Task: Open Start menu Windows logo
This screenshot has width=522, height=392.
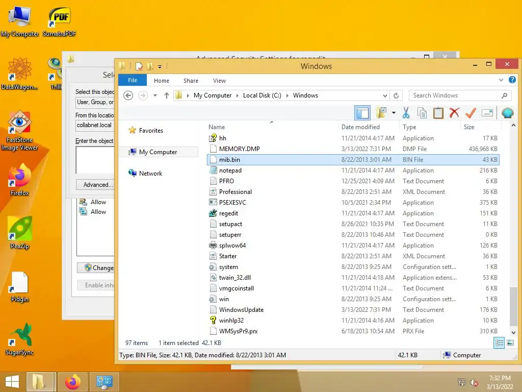Action: pos(12,382)
